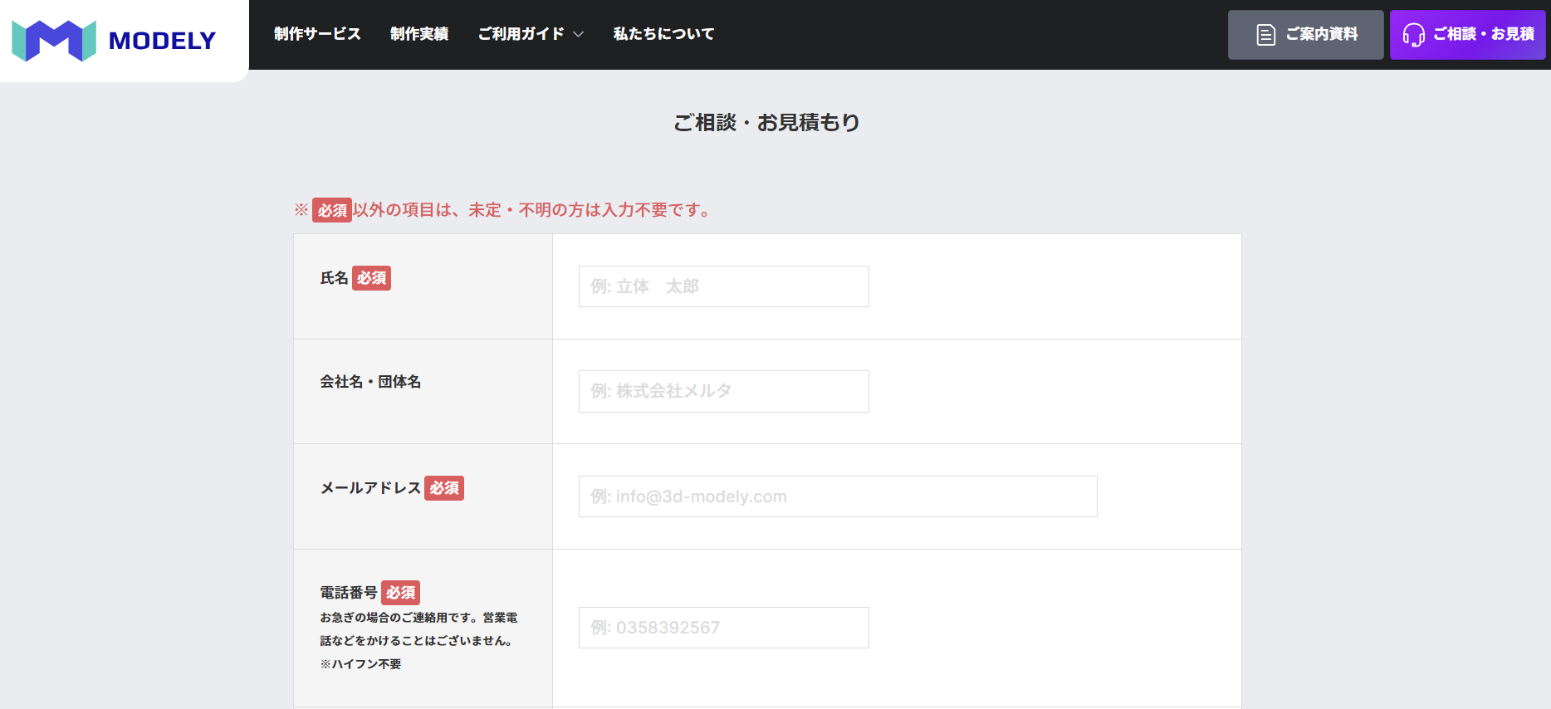This screenshot has width=1551, height=709.
Task: Click the 必須 badge next to メールアドレス
Action: (x=444, y=488)
